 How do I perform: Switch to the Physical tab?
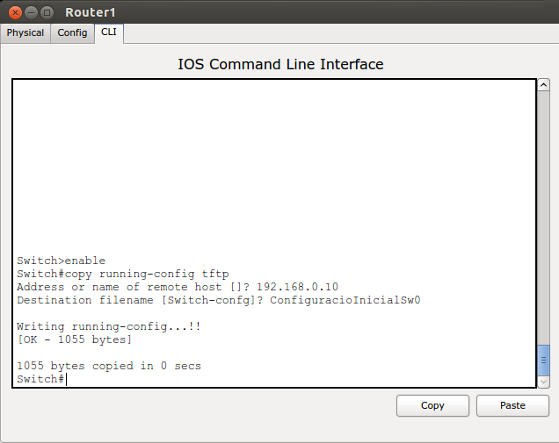[25, 32]
